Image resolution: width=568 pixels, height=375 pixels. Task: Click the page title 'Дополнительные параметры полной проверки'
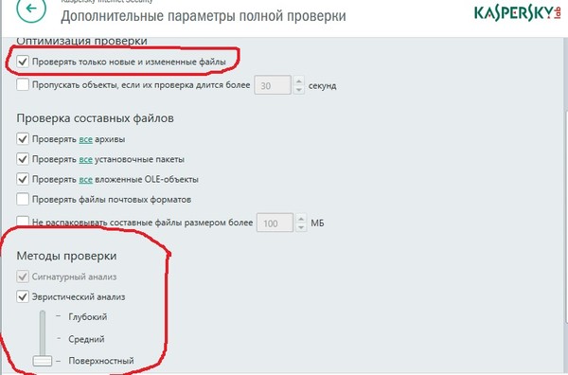click(x=204, y=16)
